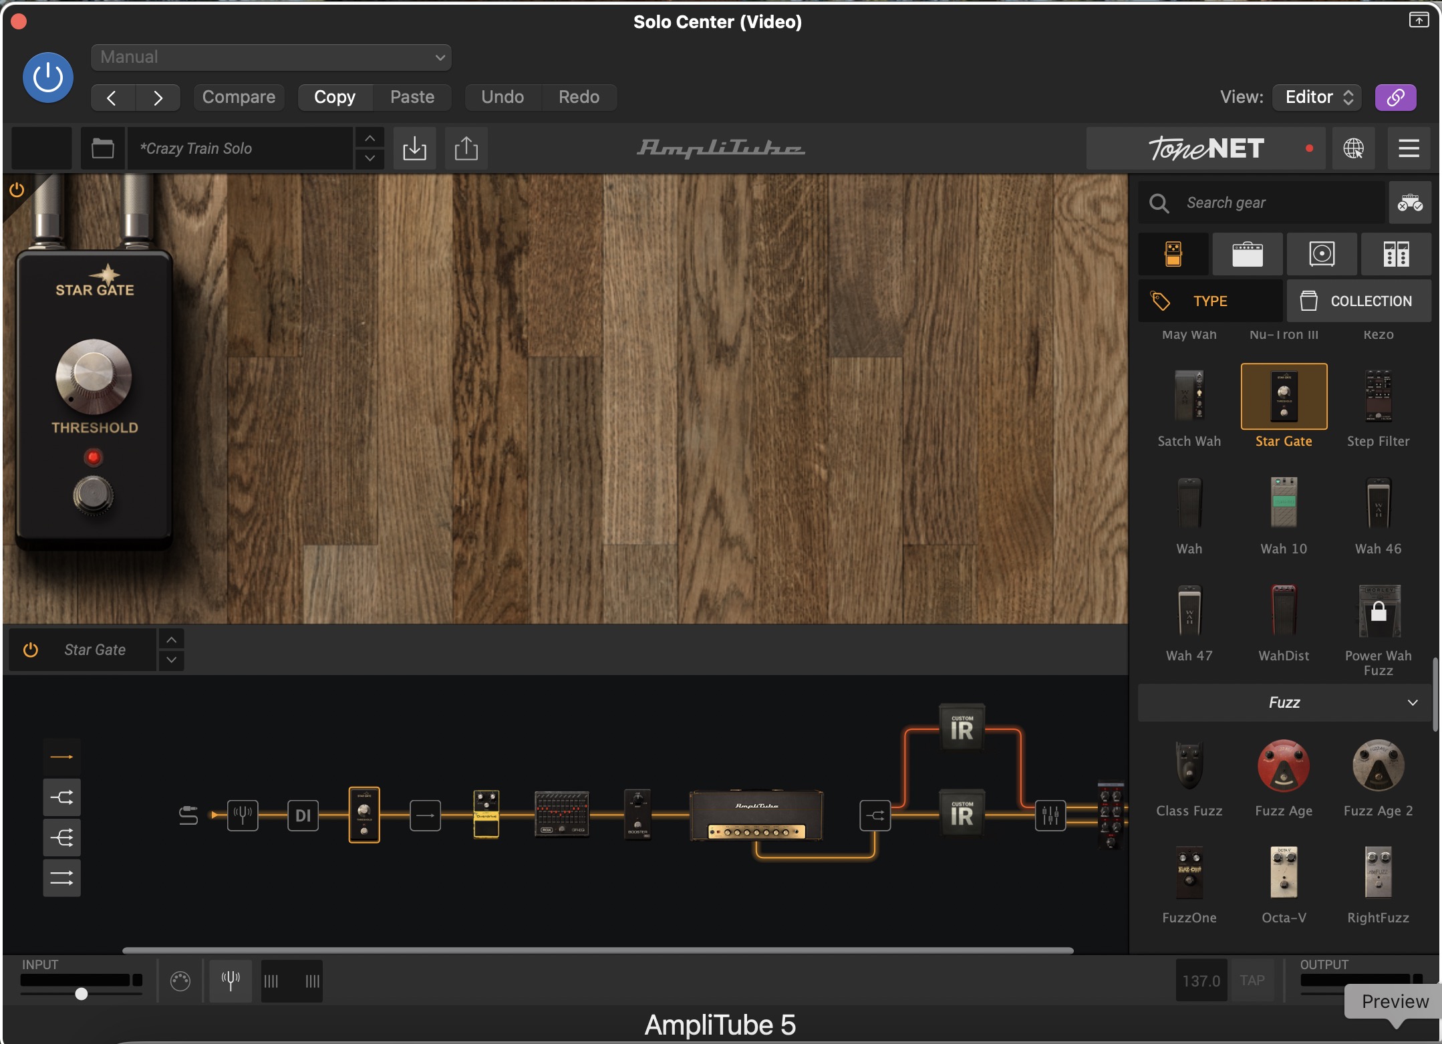The image size is (1442, 1044).
Task: Toggle the purple link button
Action: (x=1395, y=98)
